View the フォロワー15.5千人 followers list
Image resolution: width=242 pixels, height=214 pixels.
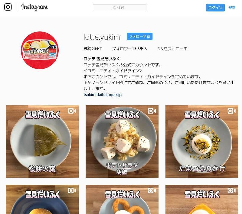[130, 49]
